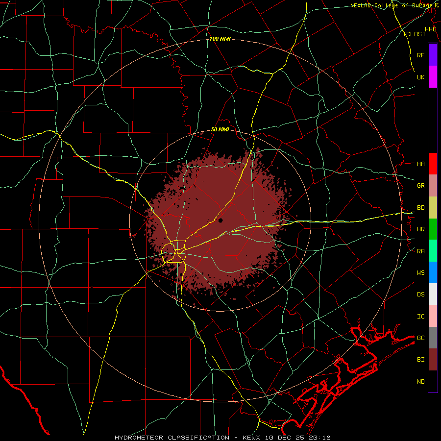Click the ND legend label
Image resolution: width=441 pixels, height=441 pixels.
point(421,382)
